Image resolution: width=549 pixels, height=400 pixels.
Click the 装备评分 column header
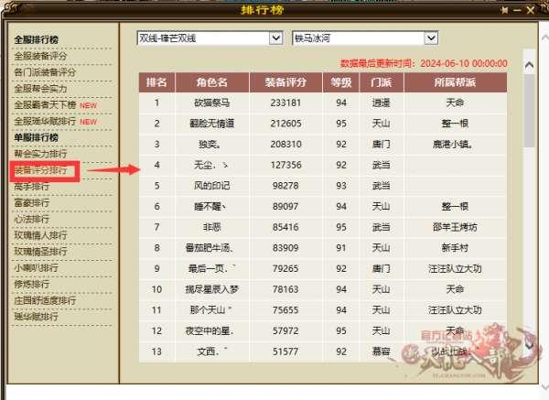[285, 82]
